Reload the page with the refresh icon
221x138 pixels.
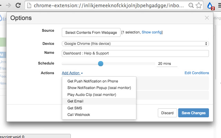click(18, 6)
